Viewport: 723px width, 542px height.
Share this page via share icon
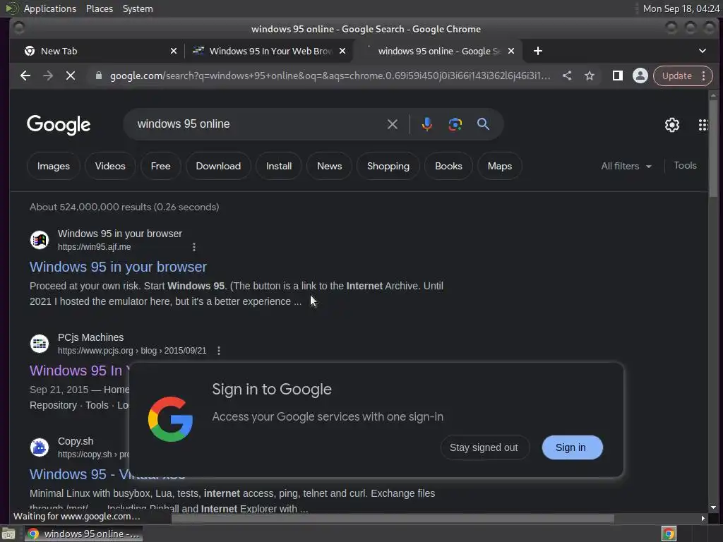[x=567, y=76]
